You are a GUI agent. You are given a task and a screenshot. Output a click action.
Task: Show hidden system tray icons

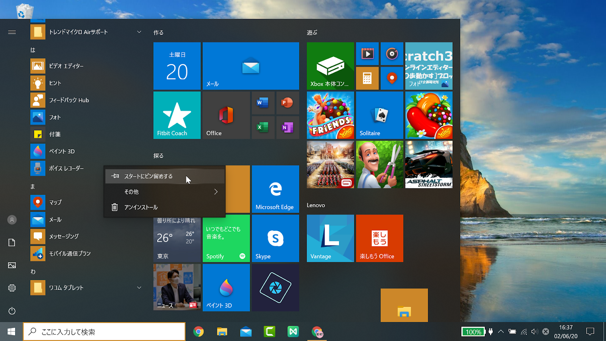pyautogui.click(x=501, y=332)
